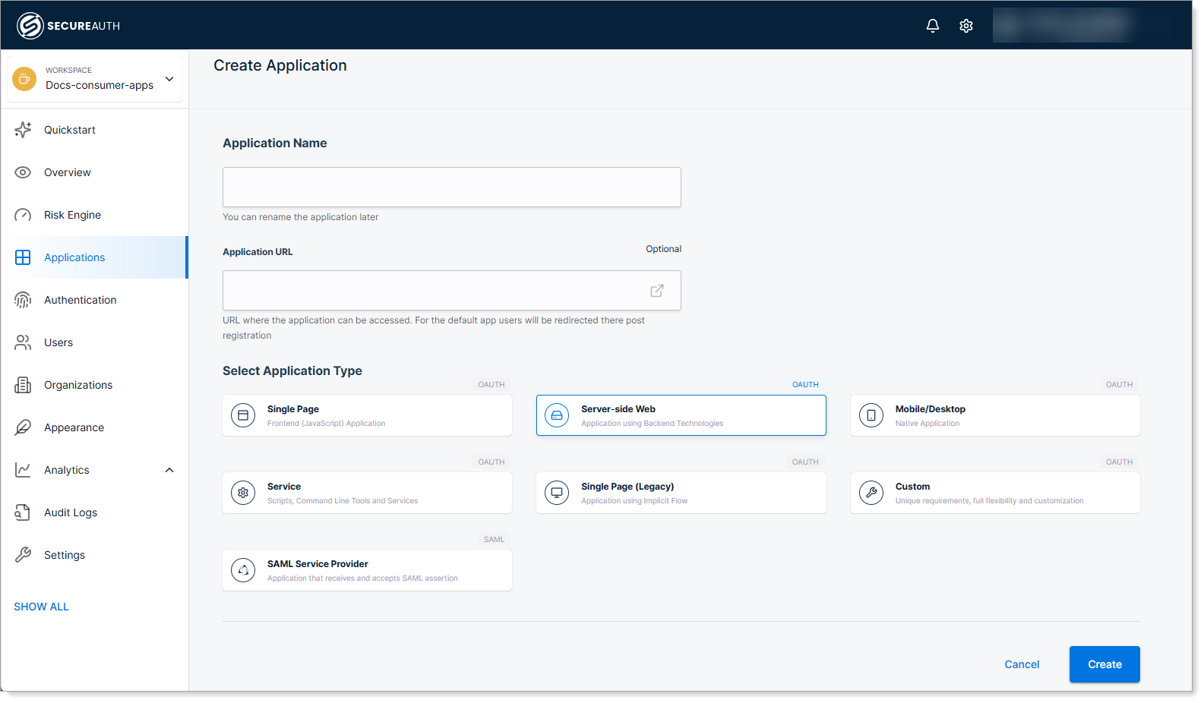Click the Quickstart sparkle icon

pos(23,130)
